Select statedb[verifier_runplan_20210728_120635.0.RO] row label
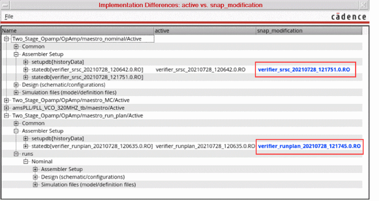 (x=92, y=146)
